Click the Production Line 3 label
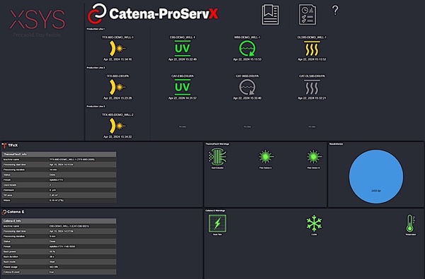 point(96,106)
